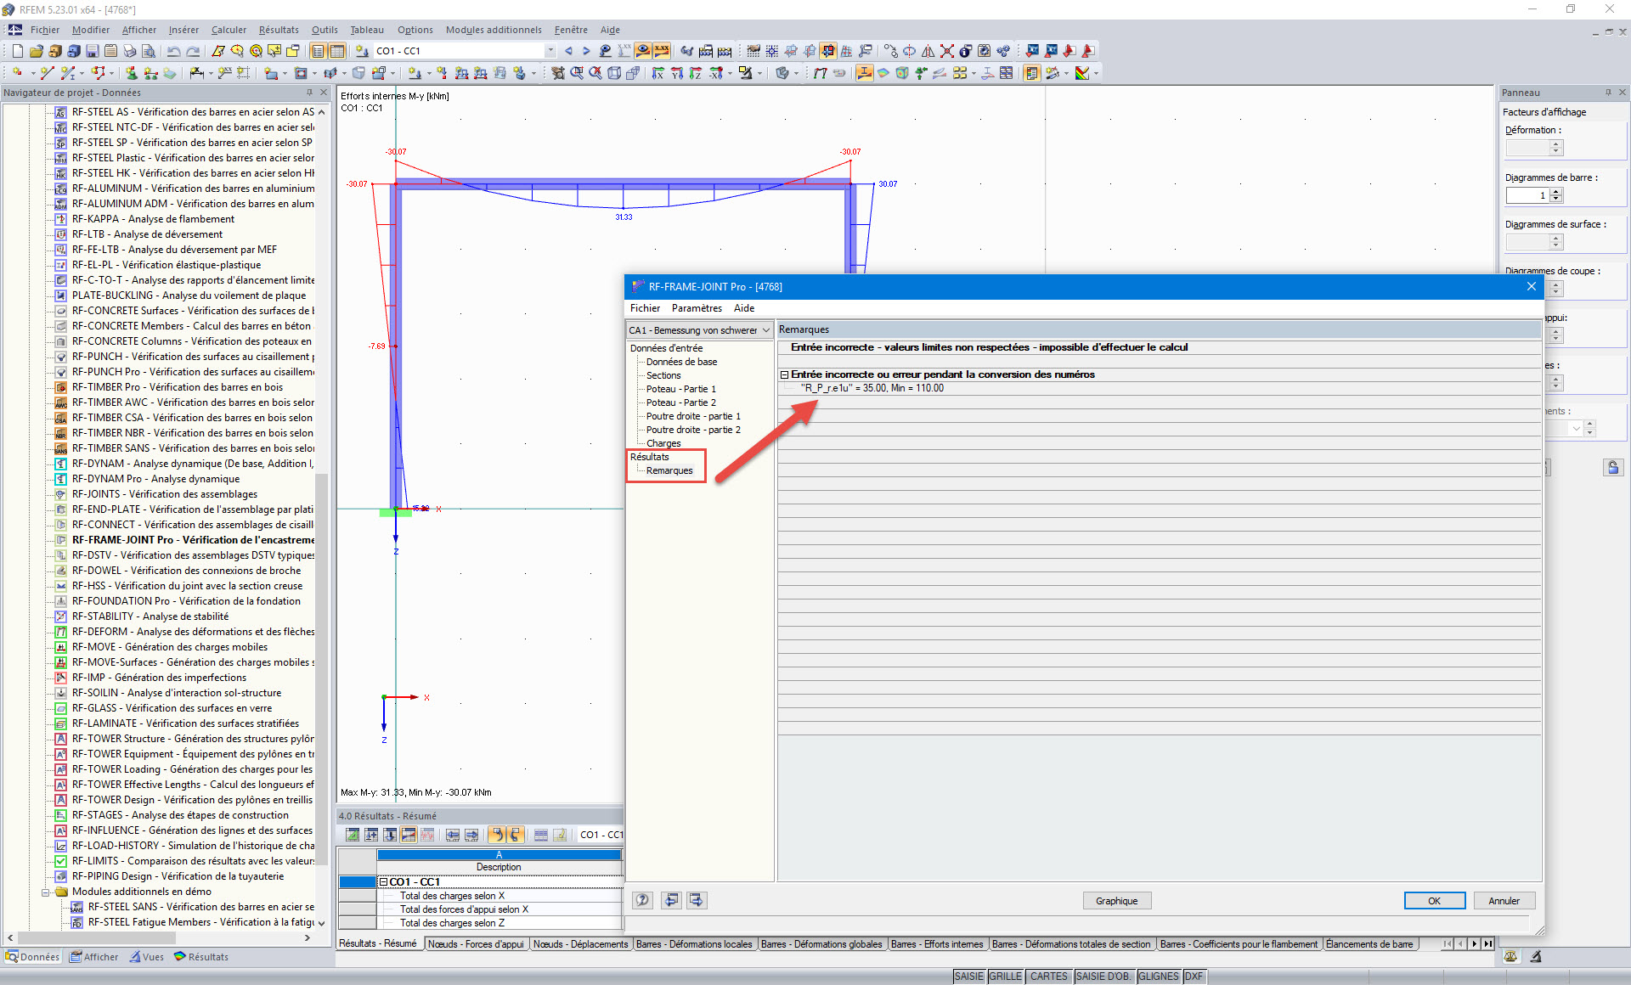Select Poteau - Partie 1 tree entry

680,389
